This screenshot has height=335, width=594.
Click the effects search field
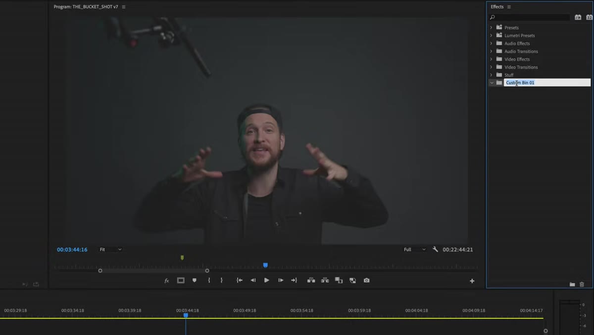[x=533, y=17]
